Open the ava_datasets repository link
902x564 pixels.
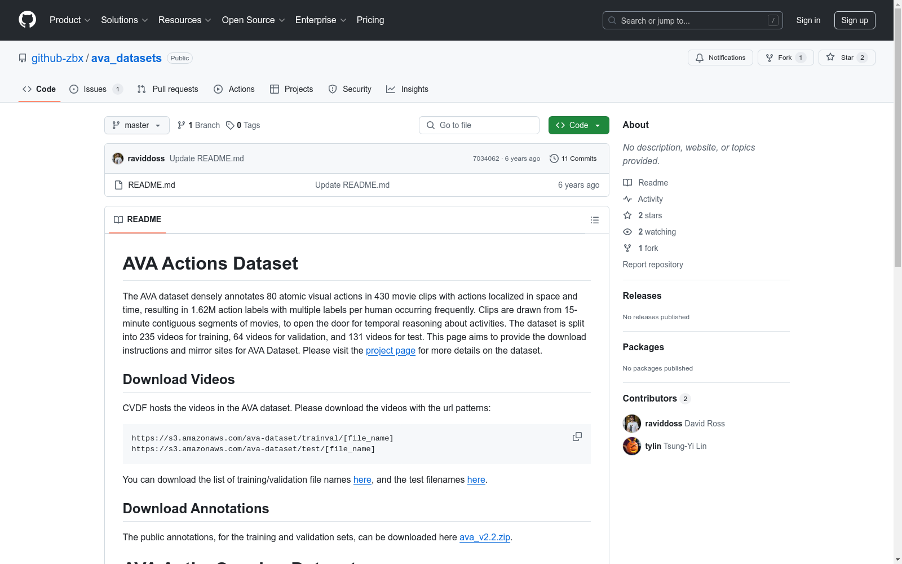pyautogui.click(x=126, y=58)
